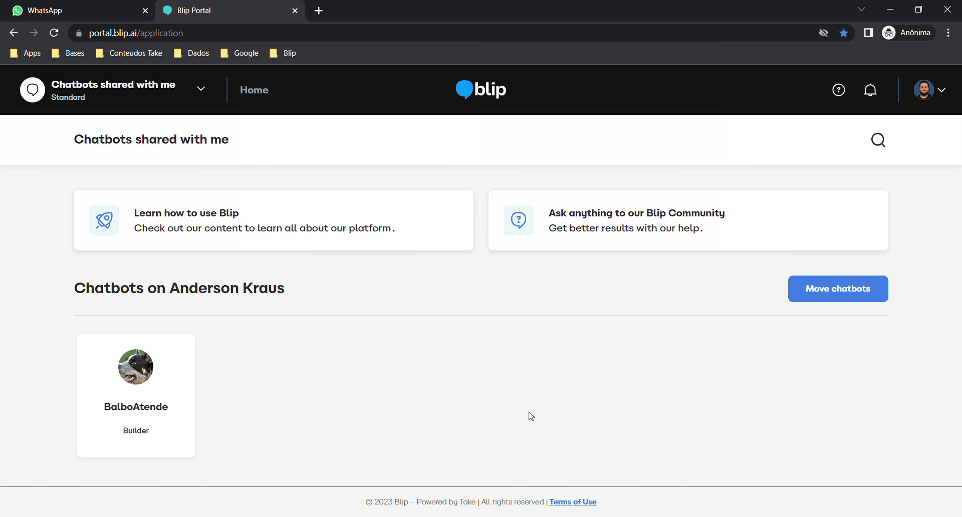962x517 pixels.
Task: Open the user profile avatar menu
Action: pyautogui.click(x=929, y=90)
